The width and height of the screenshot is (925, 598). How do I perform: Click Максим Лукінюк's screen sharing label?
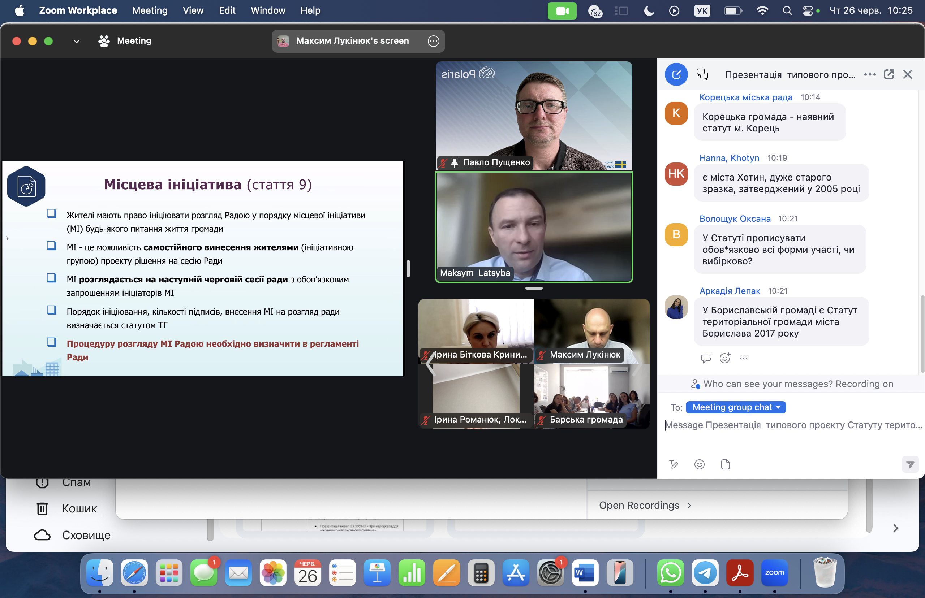coord(352,41)
